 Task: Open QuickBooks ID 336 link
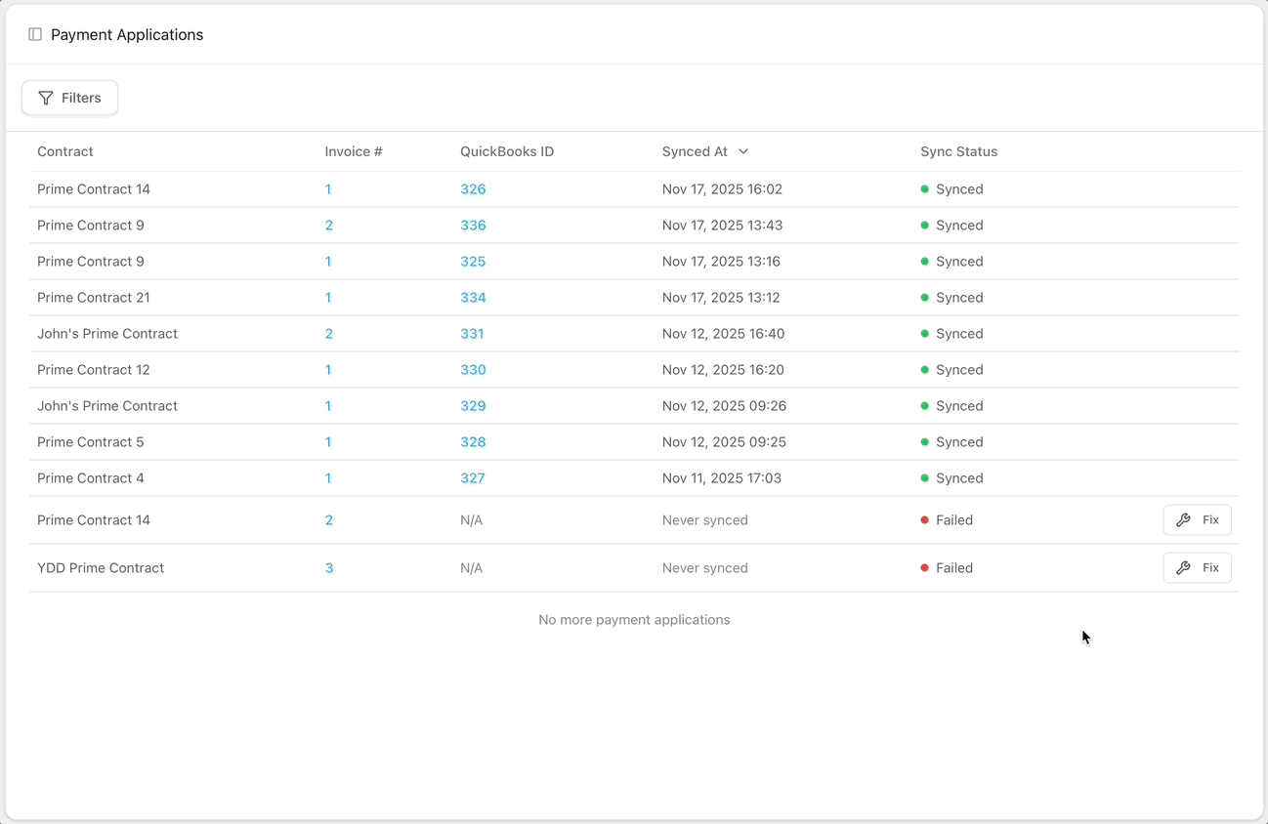click(473, 226)
